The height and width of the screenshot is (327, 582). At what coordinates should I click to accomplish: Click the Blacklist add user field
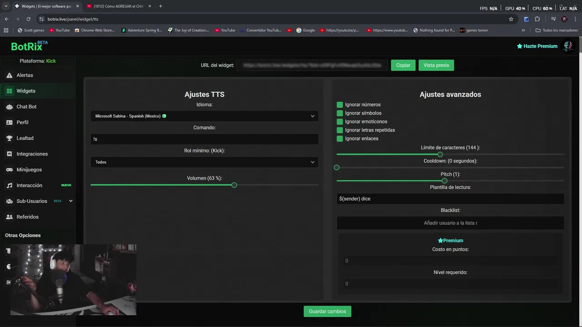click(x=450, y=223)
